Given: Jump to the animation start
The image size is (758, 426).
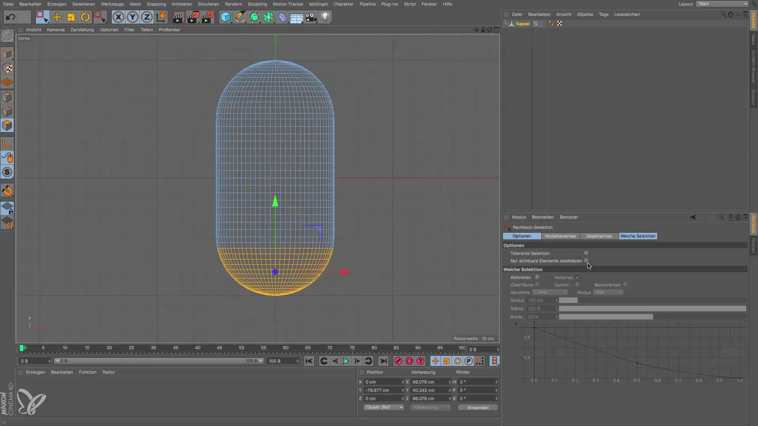Looking at the screenshot, I should tap(309, 361).
